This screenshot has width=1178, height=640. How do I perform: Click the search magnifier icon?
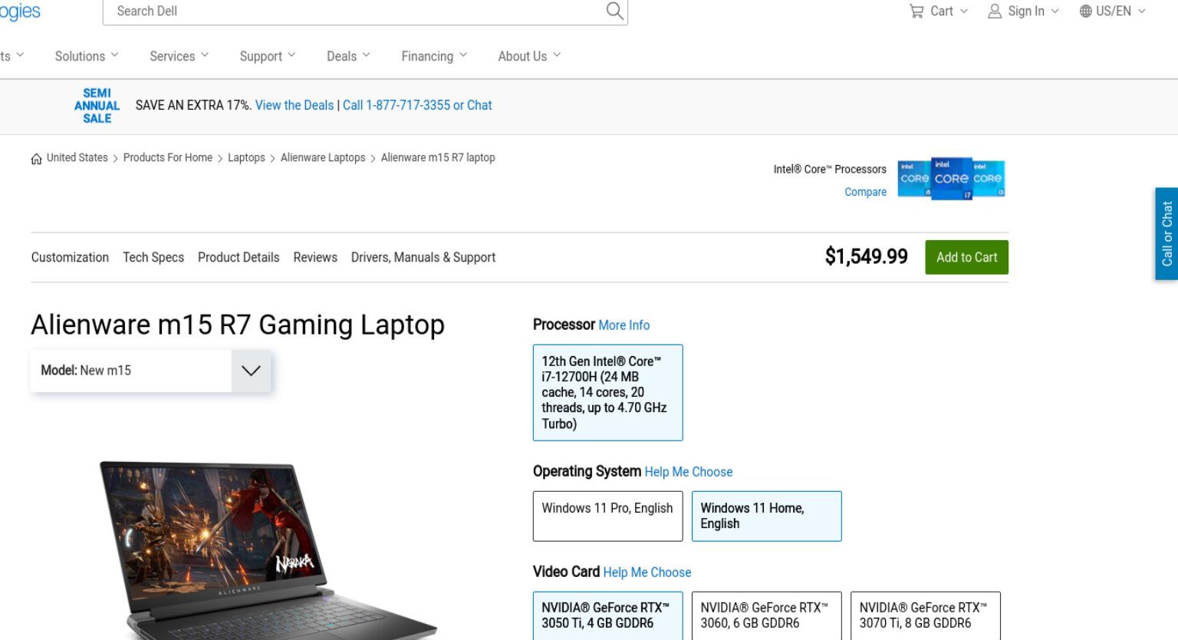click(x=614, y=11)
